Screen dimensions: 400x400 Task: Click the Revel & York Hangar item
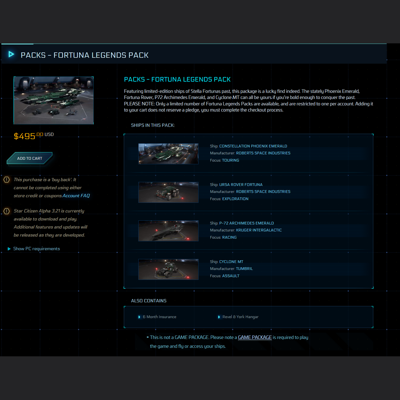[x=240, y=317]
